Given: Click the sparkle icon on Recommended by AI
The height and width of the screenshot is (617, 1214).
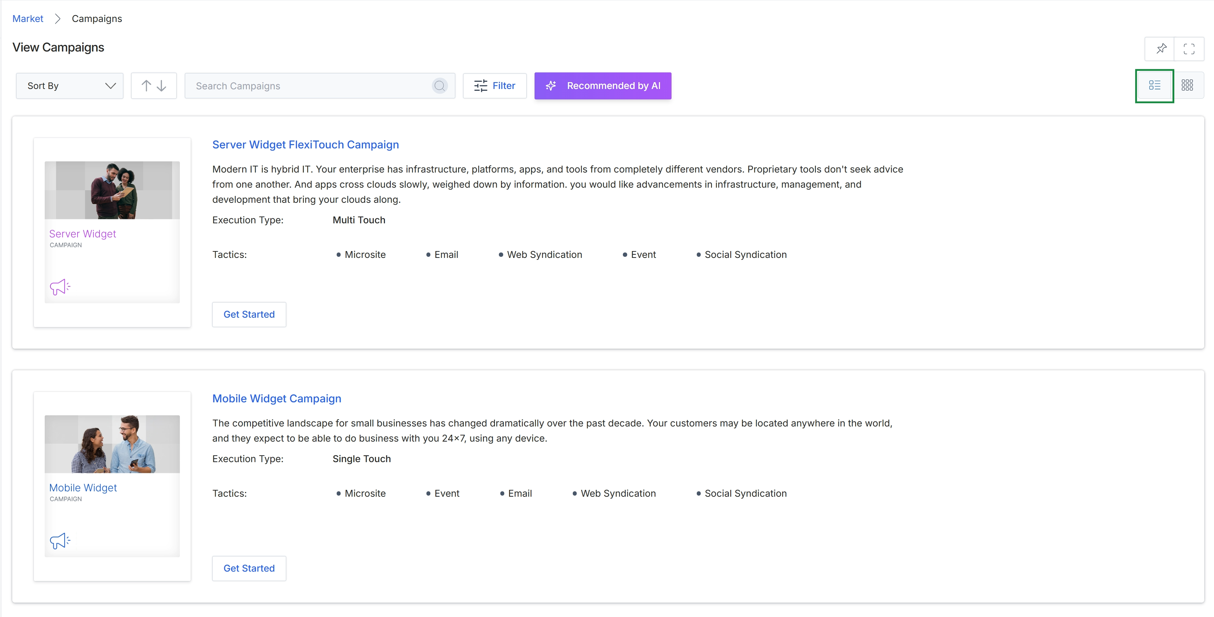Looking at the screenshot, I should pos(550,86).
